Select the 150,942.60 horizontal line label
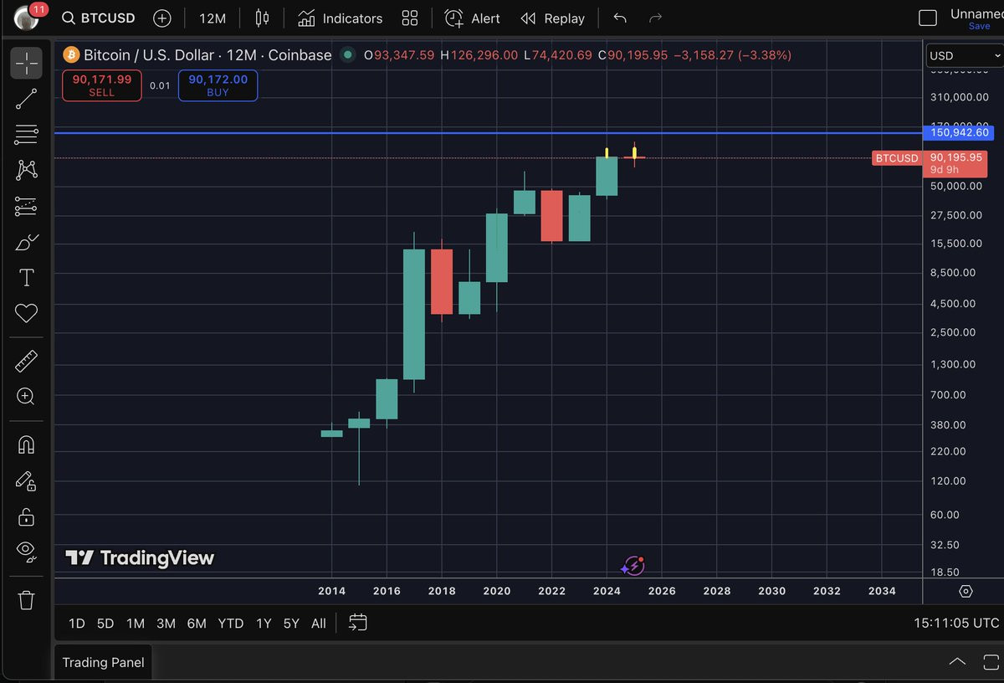This screenshot has height=683, width=1004. [x=958, y=132]
